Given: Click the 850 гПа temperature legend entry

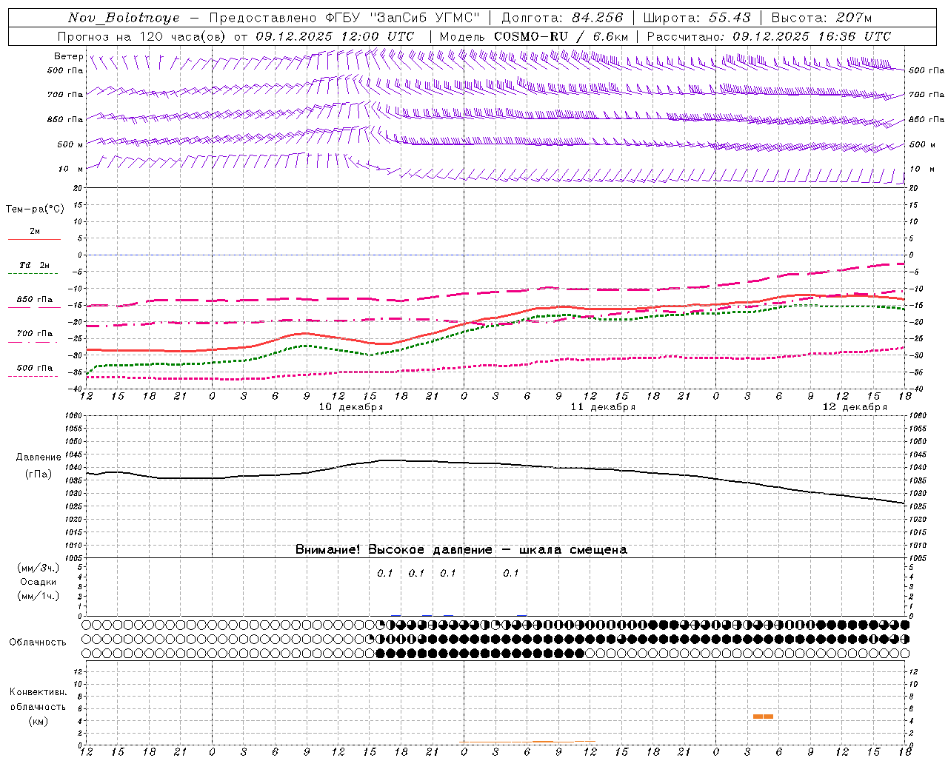Looking at the screenshot, I should 35,300.
